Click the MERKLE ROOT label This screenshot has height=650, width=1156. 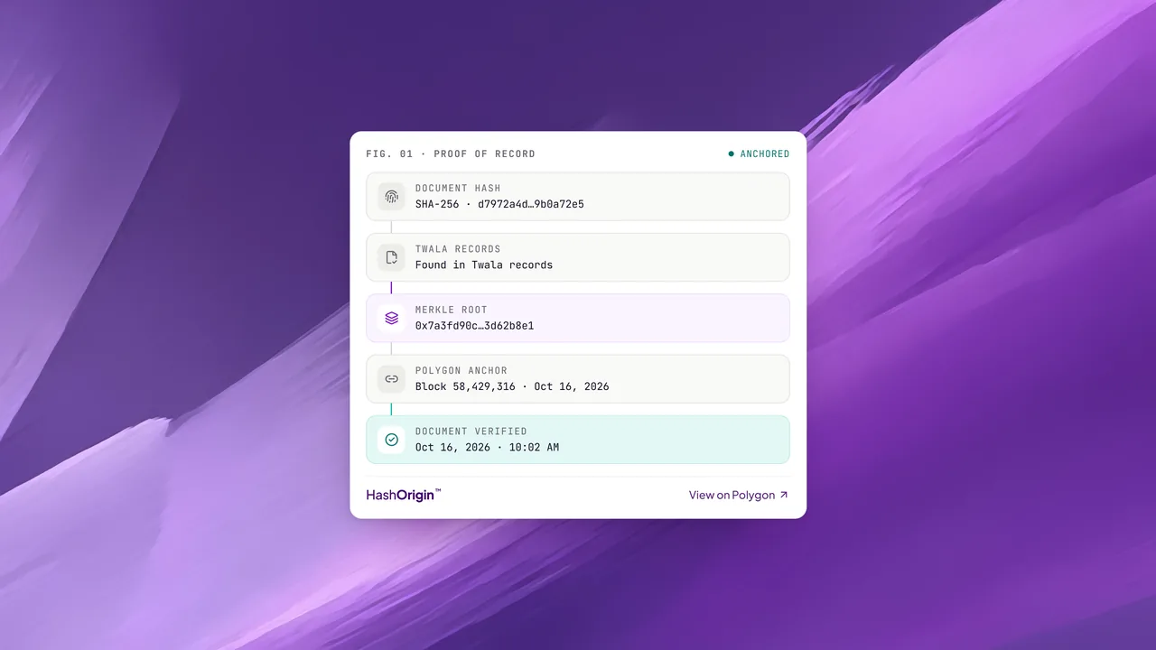pos(452,310)
